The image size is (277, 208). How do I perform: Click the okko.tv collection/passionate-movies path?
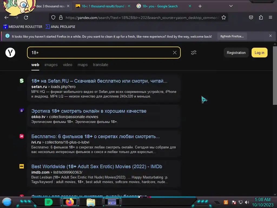pos(74,117)
